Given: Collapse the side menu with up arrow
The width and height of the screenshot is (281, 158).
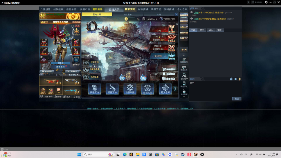Looking at the screenshot, I should coord(184,55).
